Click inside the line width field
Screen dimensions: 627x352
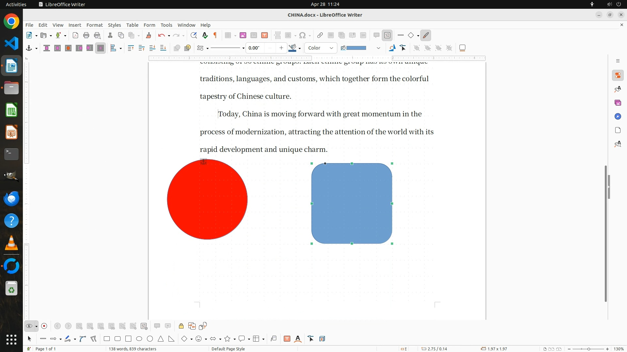255,48
